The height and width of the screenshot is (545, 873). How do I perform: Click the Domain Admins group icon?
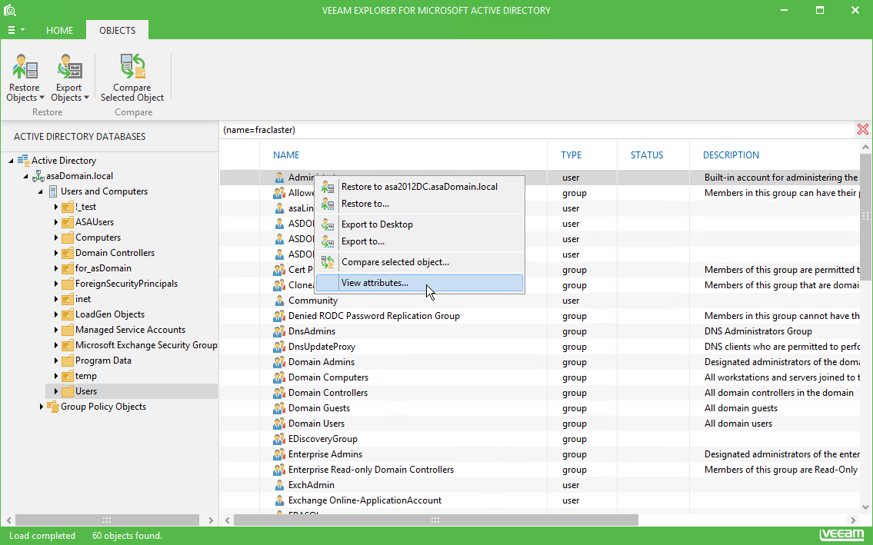click(279, 362)
